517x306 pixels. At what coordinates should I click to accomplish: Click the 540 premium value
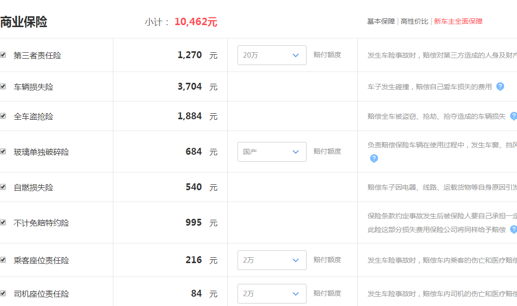194,187
